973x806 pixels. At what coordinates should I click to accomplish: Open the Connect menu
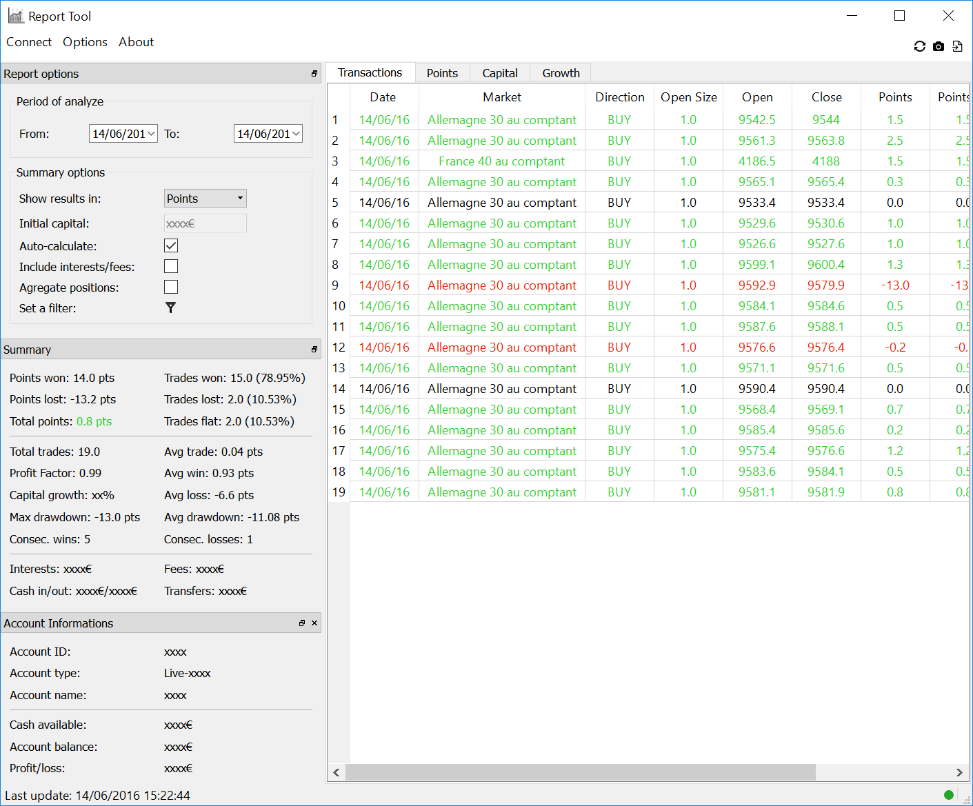click(x=29, y=42)
